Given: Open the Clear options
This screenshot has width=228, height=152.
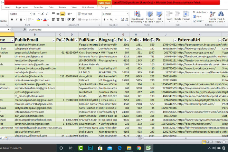Looking at the screenshot, I should 198,21.
